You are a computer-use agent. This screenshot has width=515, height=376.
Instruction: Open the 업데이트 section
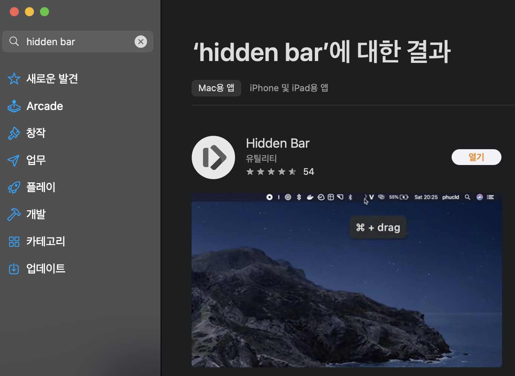pyautogui.click(x=46, y=268)
